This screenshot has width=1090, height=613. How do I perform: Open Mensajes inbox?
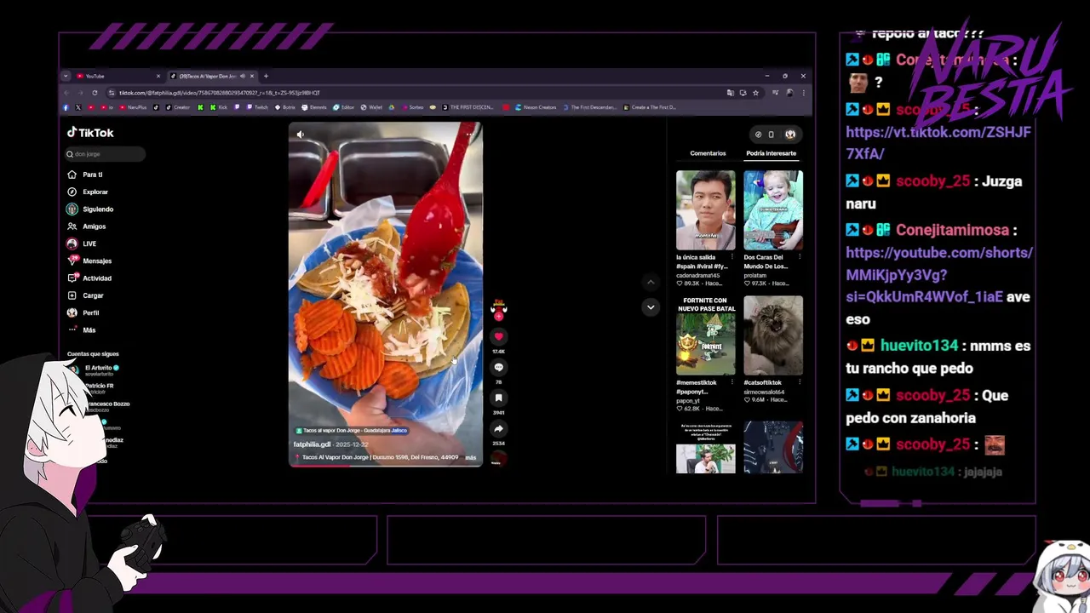coord(89,261)
